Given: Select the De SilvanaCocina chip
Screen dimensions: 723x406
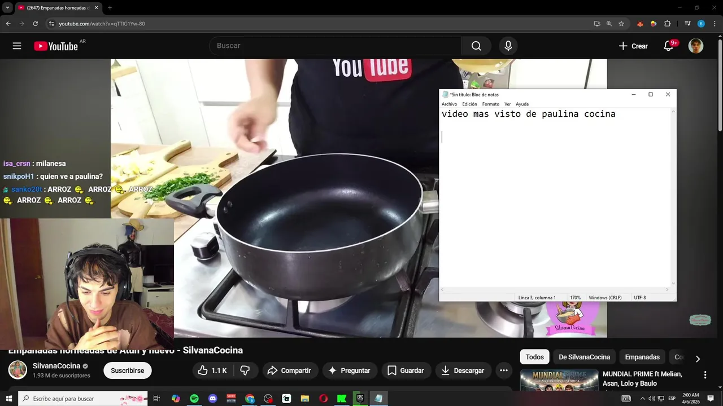Looking at the screenshot, I should tap(585, 357).
